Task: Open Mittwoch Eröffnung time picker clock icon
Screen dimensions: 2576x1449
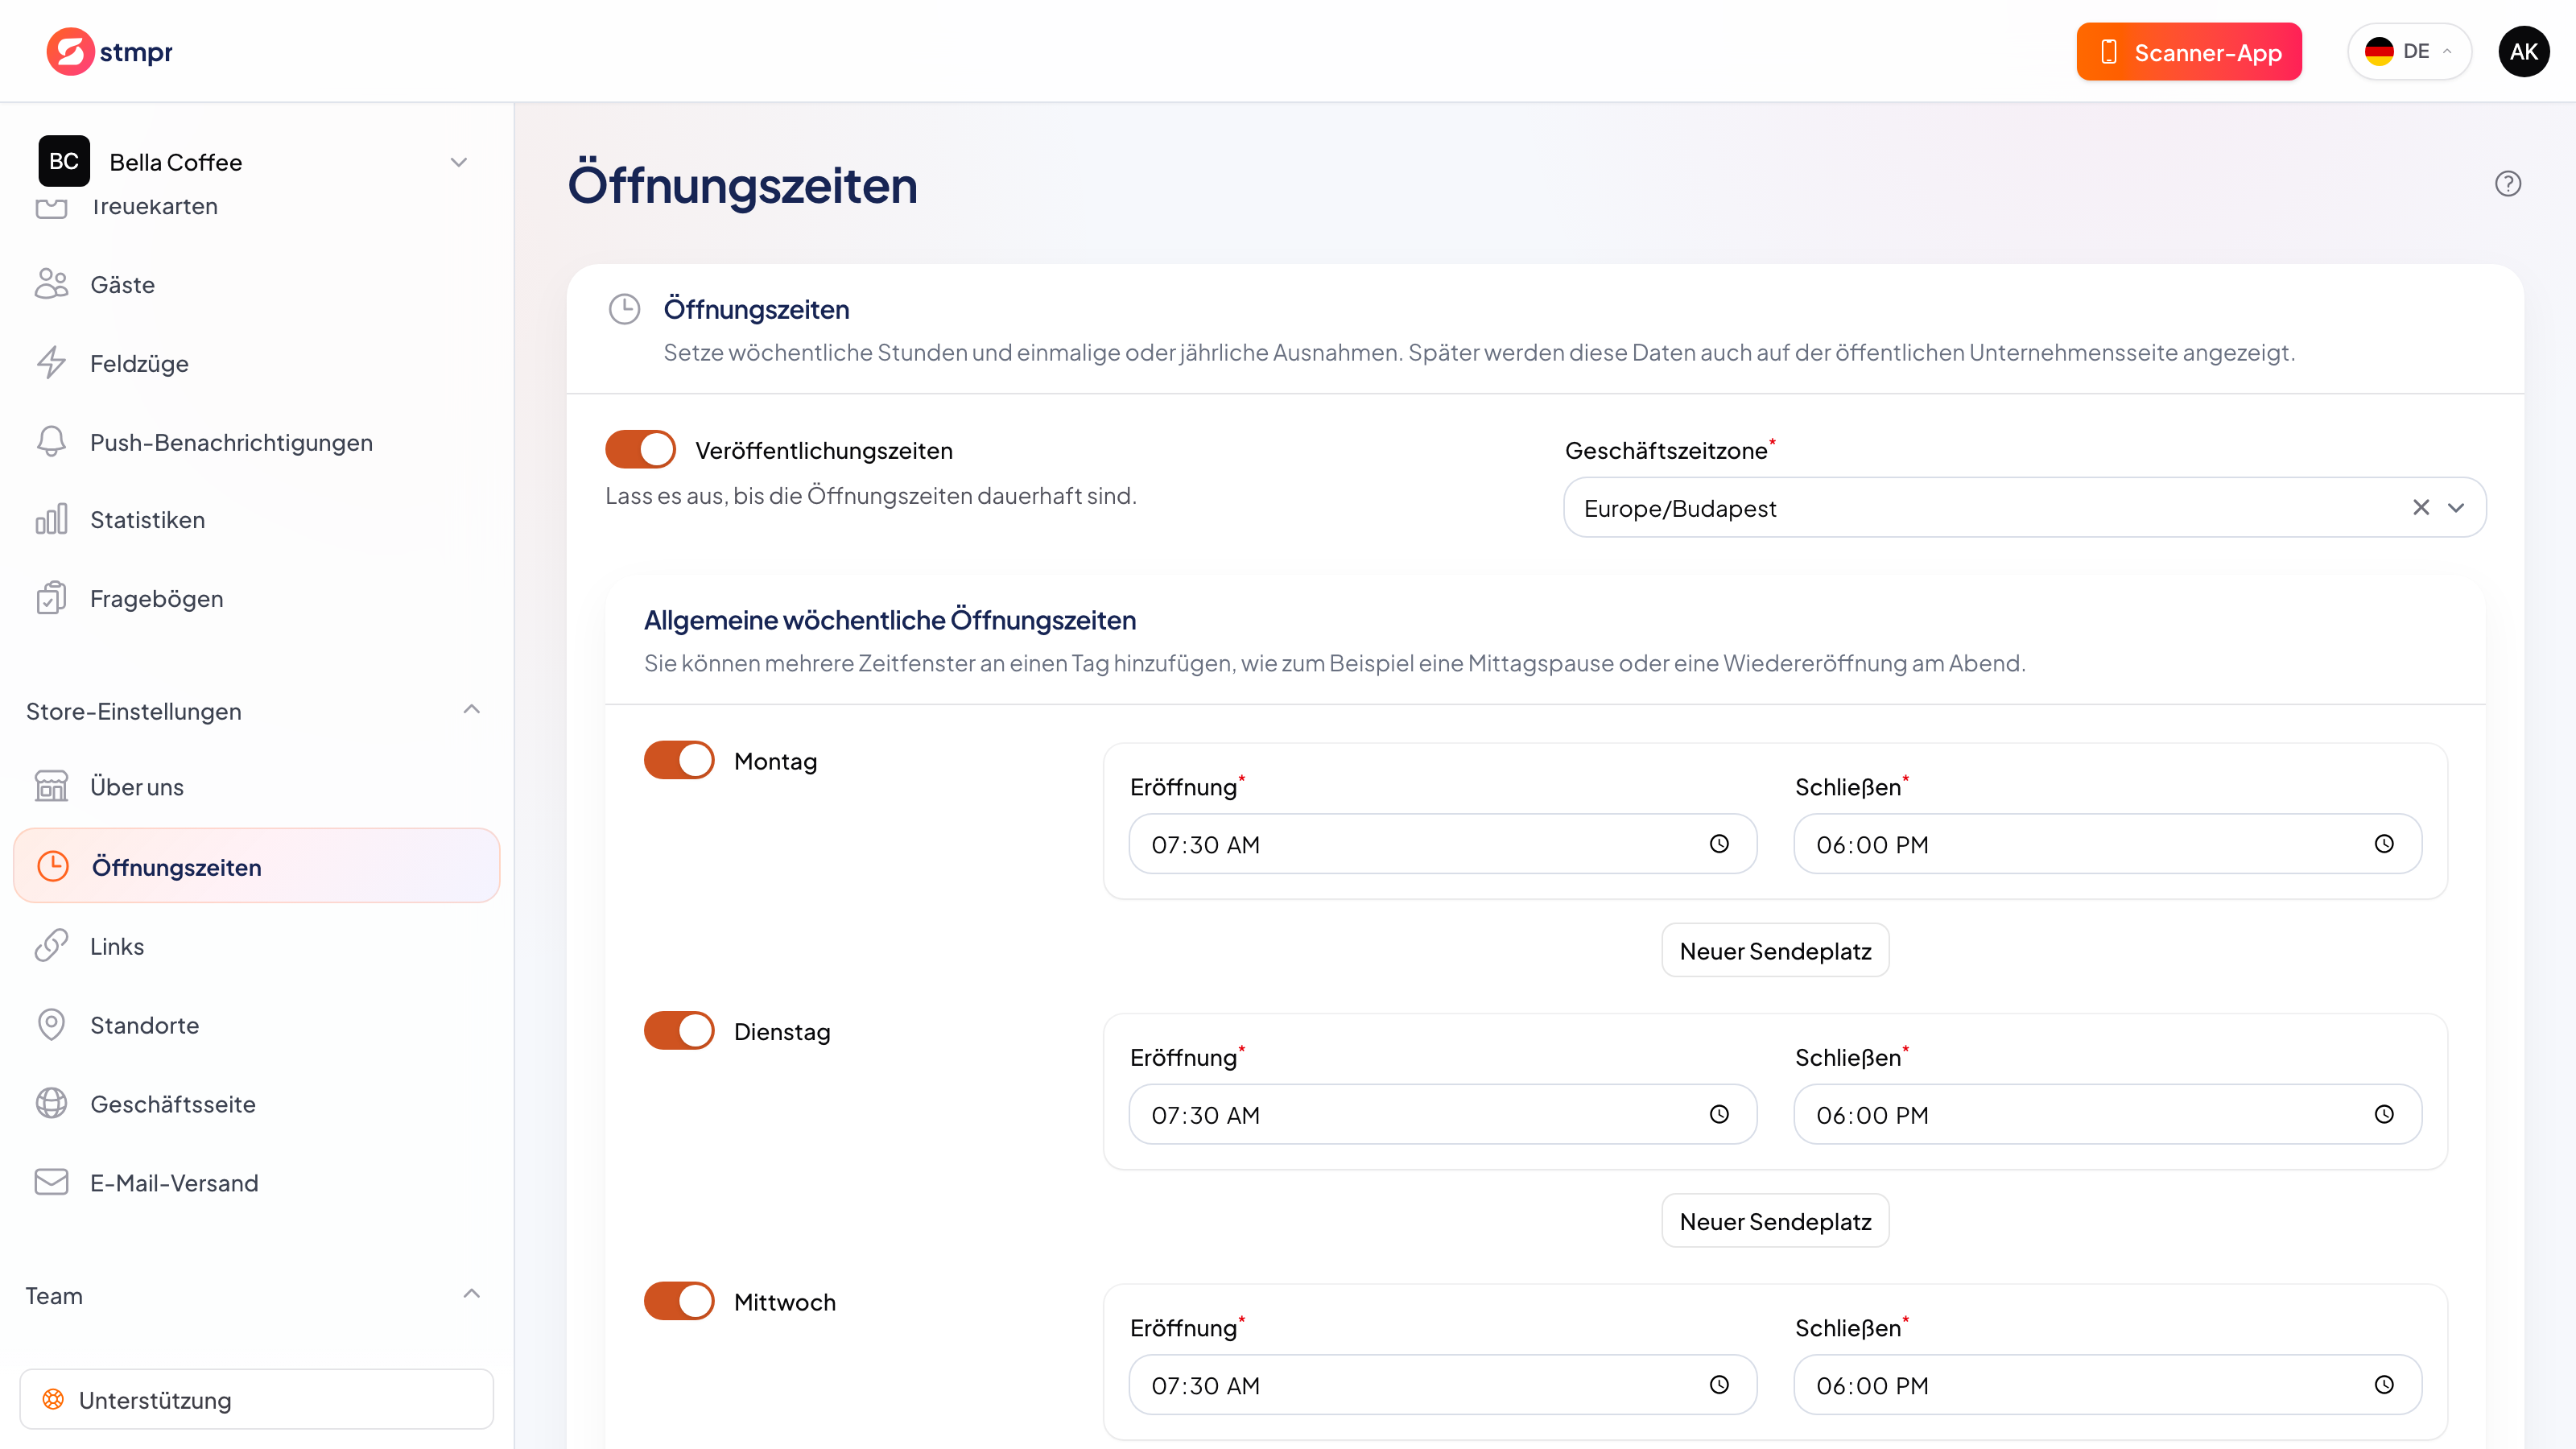Action: [x=1719, y=1385]
